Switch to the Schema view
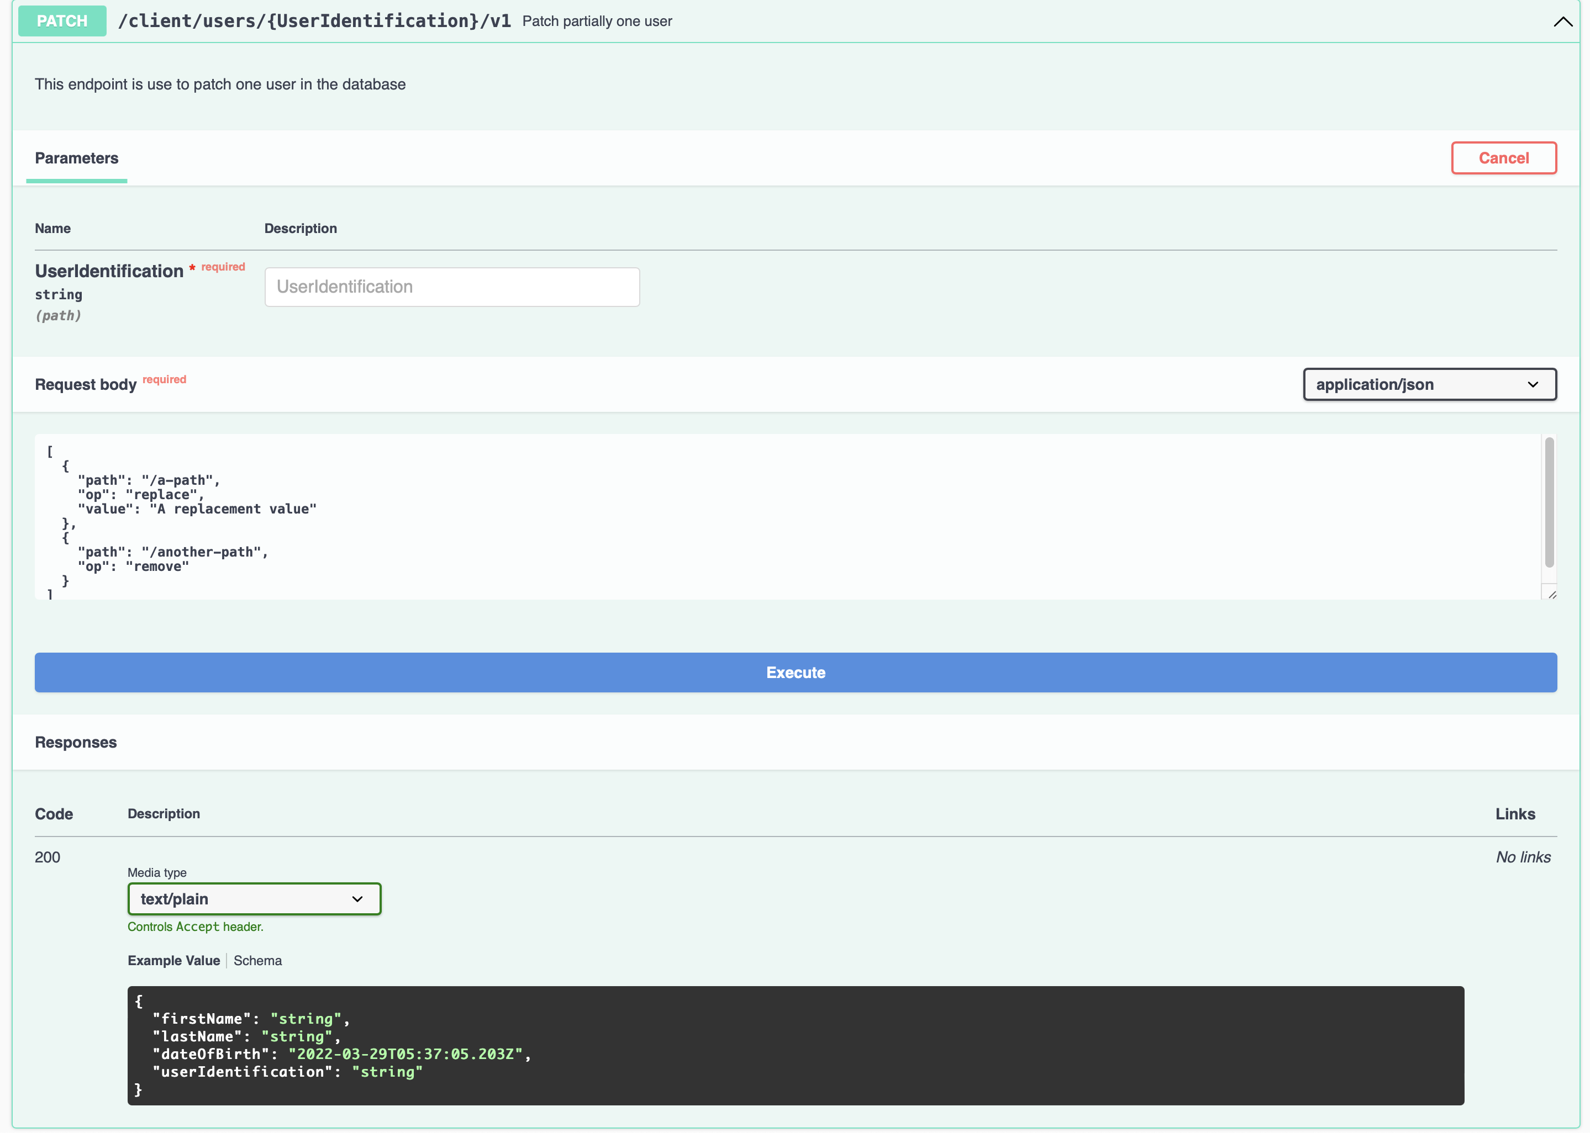Screen dimensions: 1590x1133 pyautogui.click(x=257, y=960)
